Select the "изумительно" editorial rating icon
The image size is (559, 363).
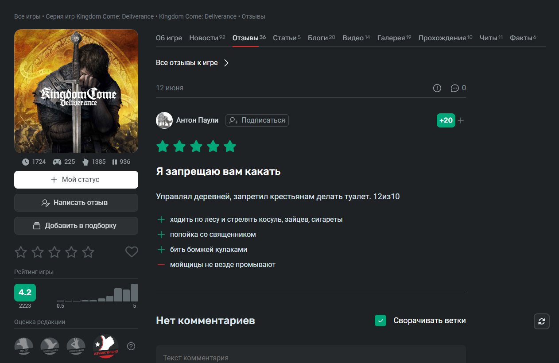coord(105,346)
